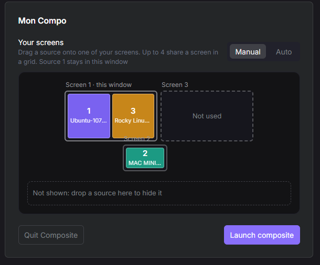Click the Screen 3 Not used area
Image resolution: width=320 pixels, height=265 pixels.
point(207,116)
